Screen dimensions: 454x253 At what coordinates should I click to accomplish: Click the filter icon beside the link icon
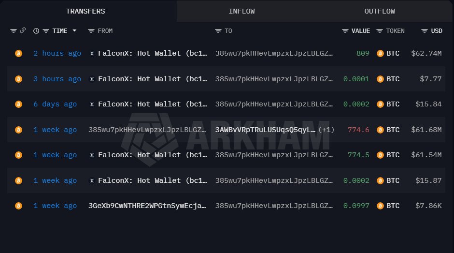pos(14,31)
